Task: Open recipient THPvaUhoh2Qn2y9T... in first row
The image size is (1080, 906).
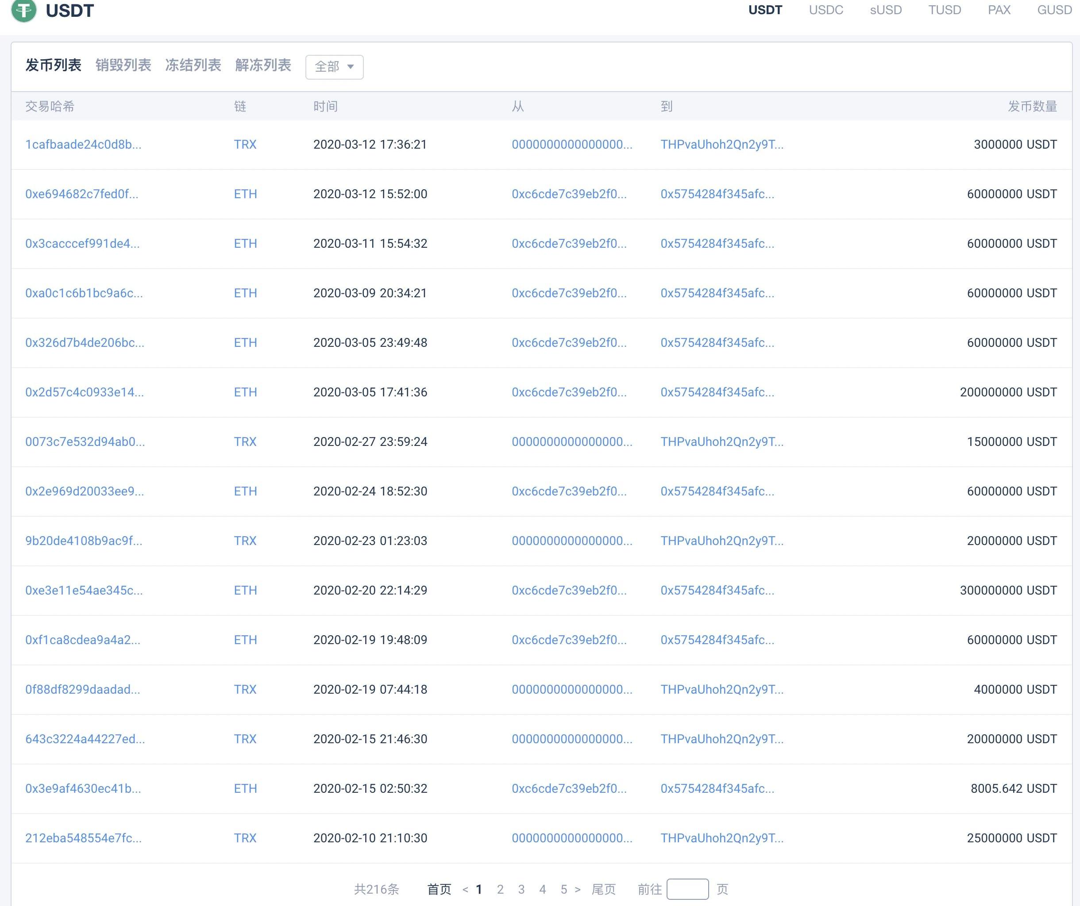Action: click(721, 144)
